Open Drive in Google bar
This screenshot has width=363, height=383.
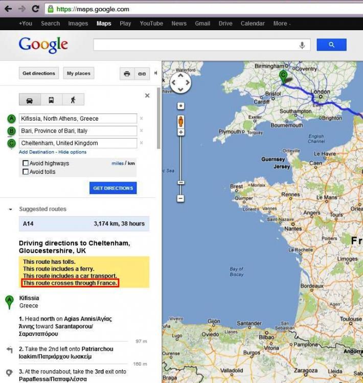coord(225,24)
